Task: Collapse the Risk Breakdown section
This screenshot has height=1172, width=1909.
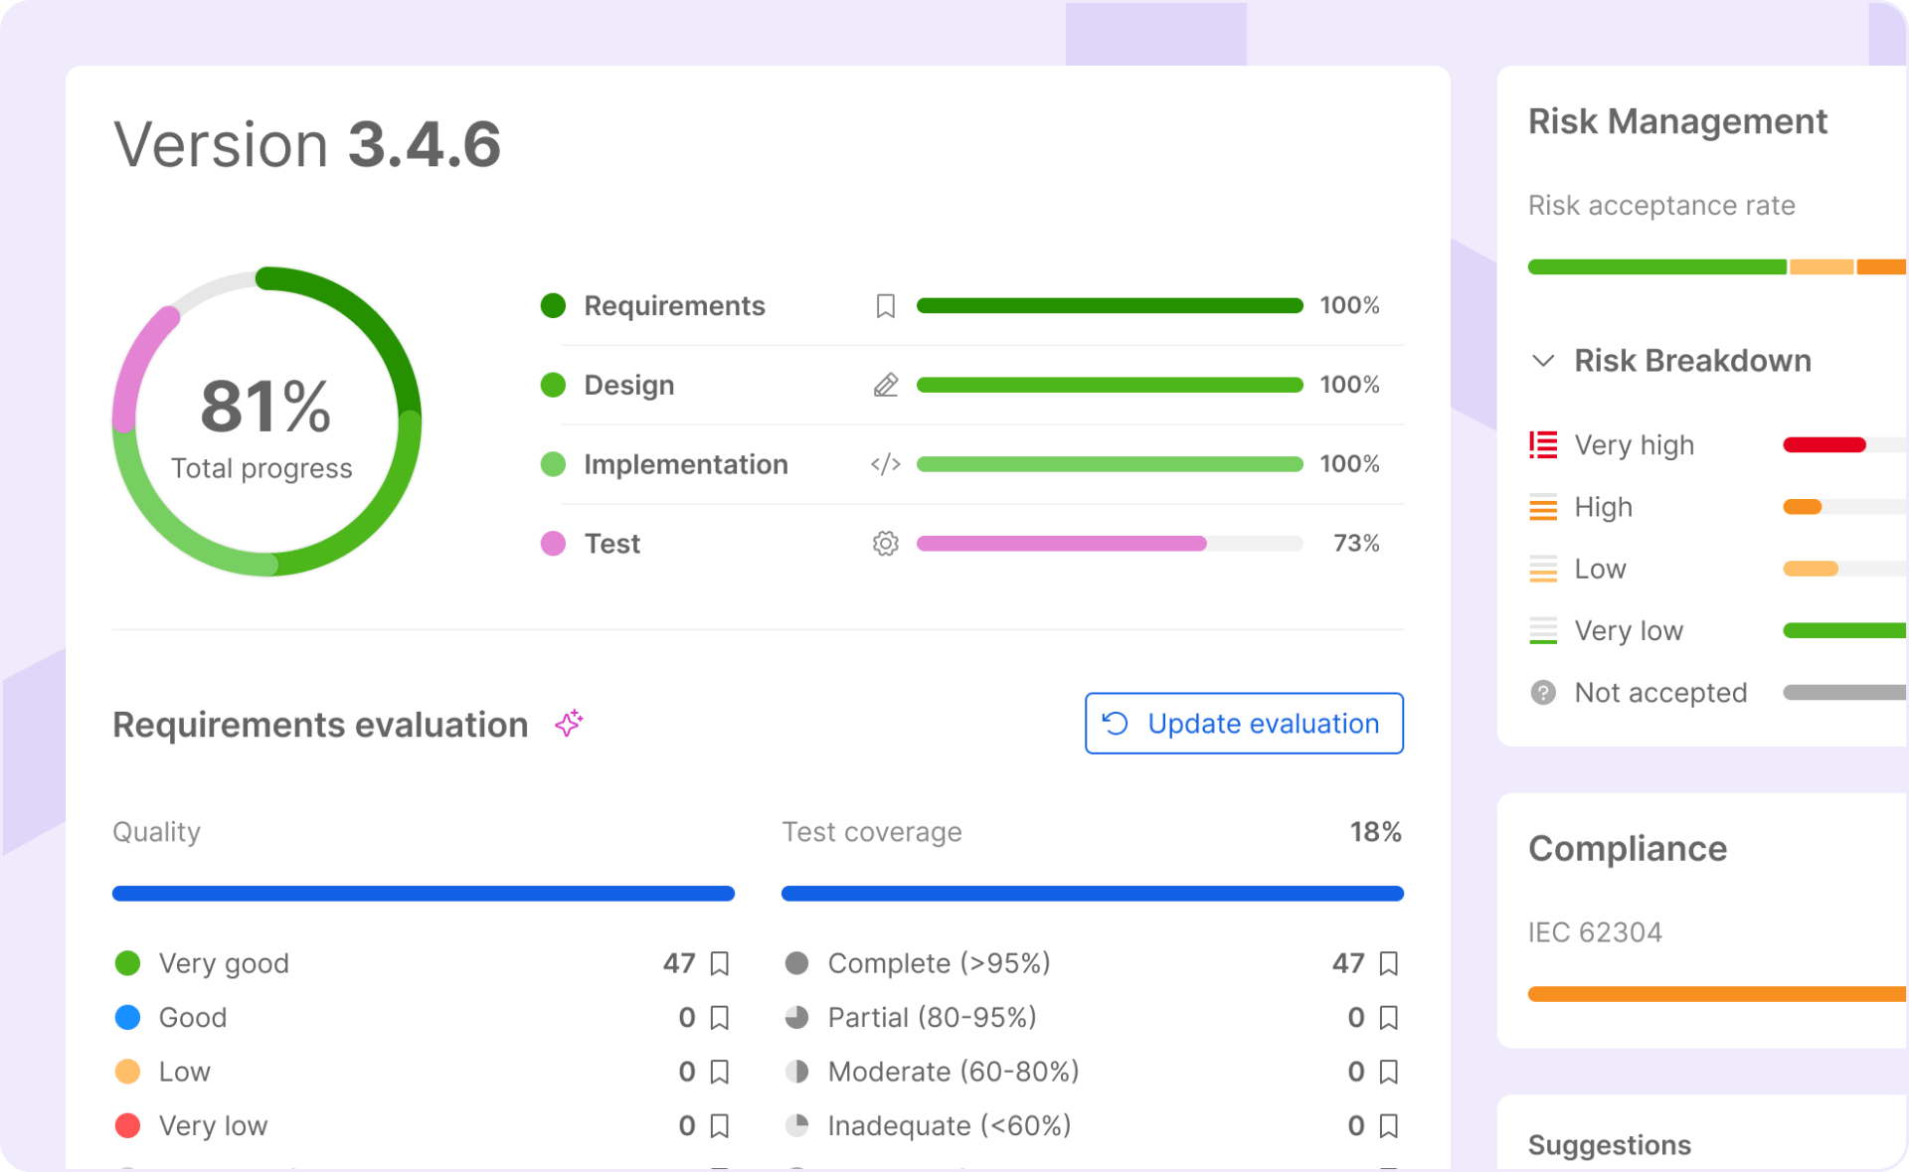Action: pos(1543,361)
